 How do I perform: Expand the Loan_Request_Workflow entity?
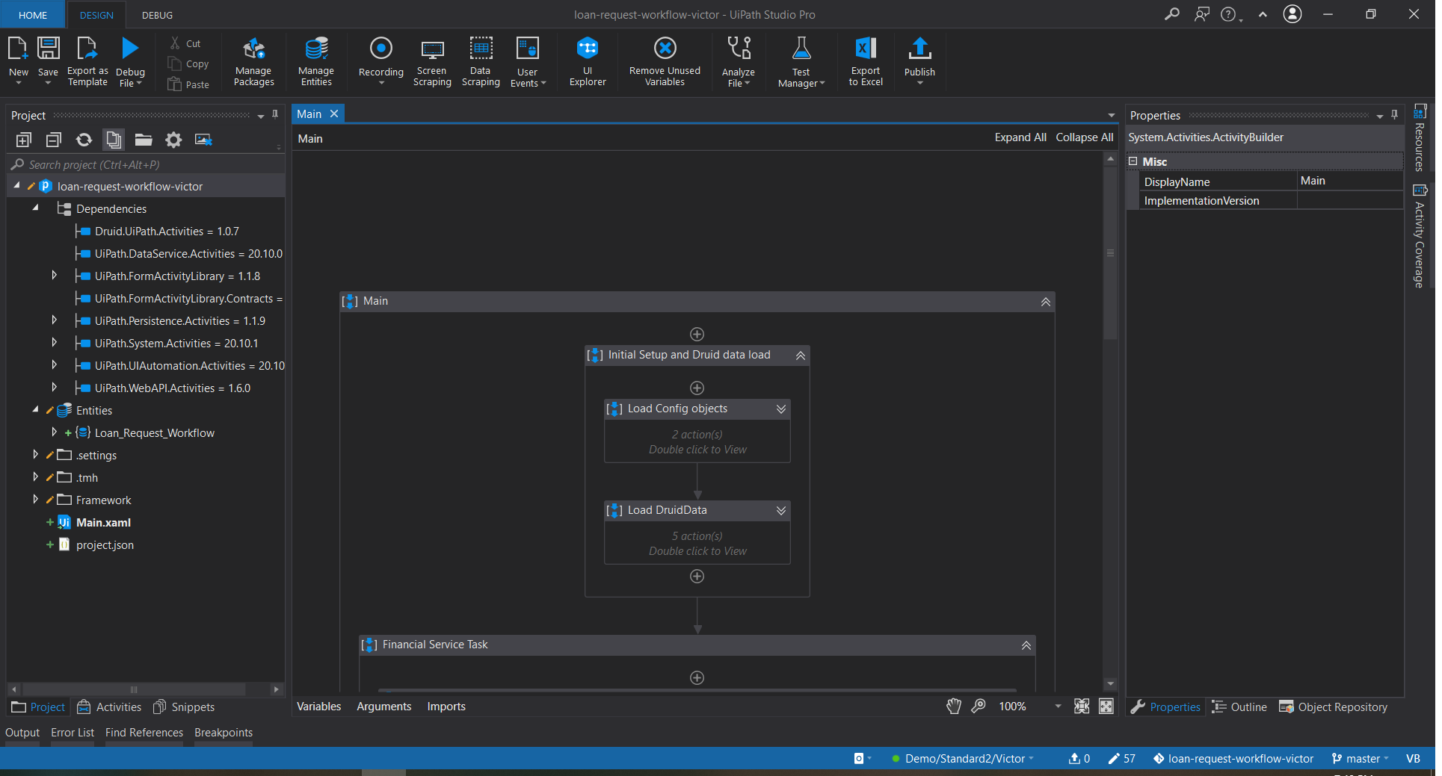tap(54, 432)
